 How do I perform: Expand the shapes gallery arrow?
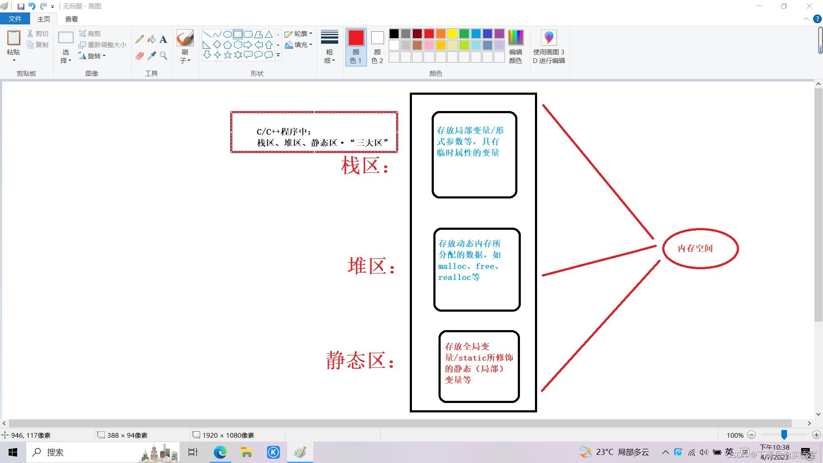[x=278, y=55]
